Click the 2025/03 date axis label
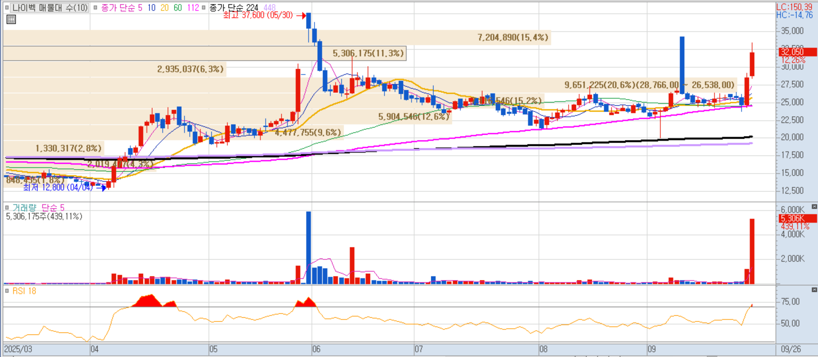Viewport: 818px width, 357px height. pos(18,349)
